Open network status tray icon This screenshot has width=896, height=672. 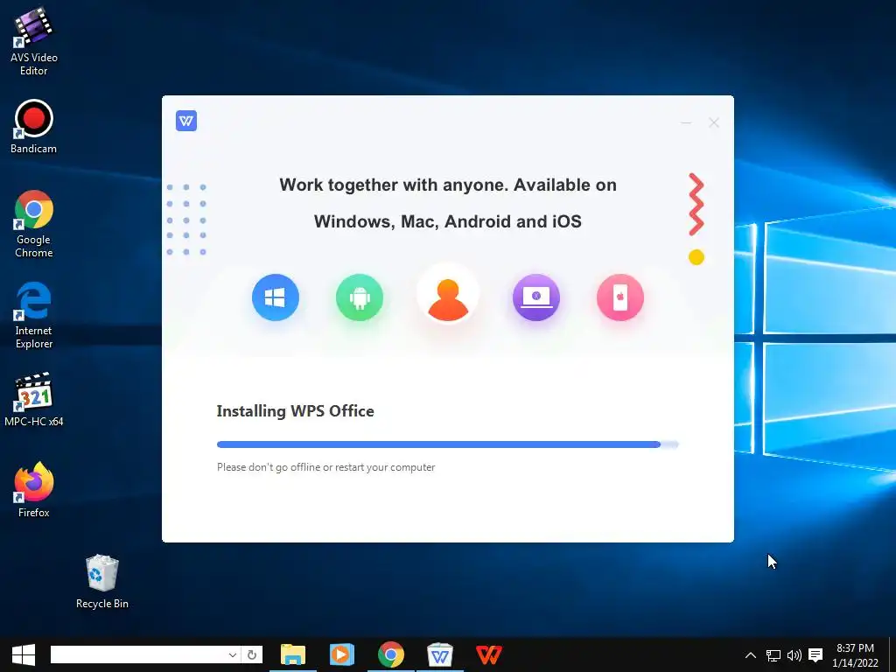point(773,654)
